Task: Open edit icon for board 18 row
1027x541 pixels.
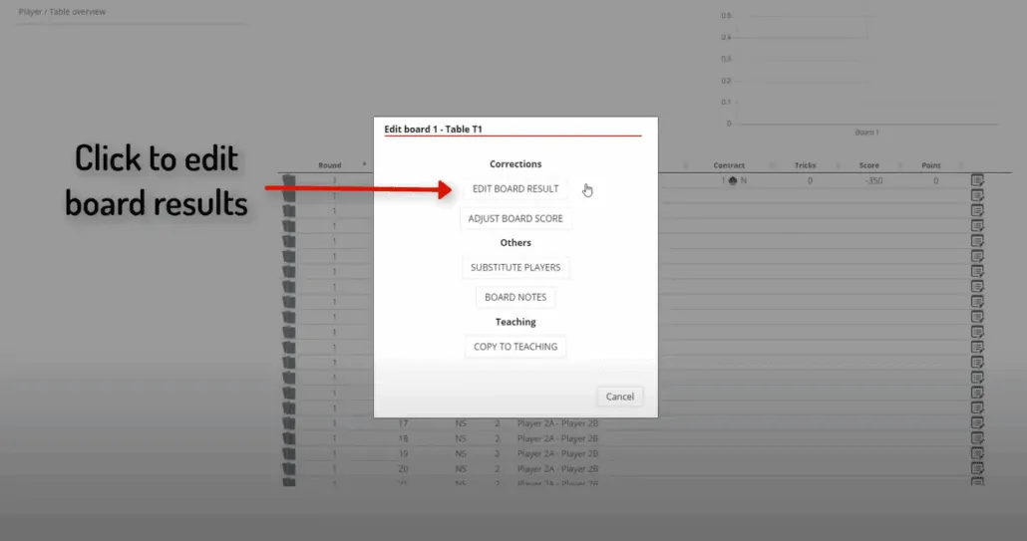Action: 977,438
